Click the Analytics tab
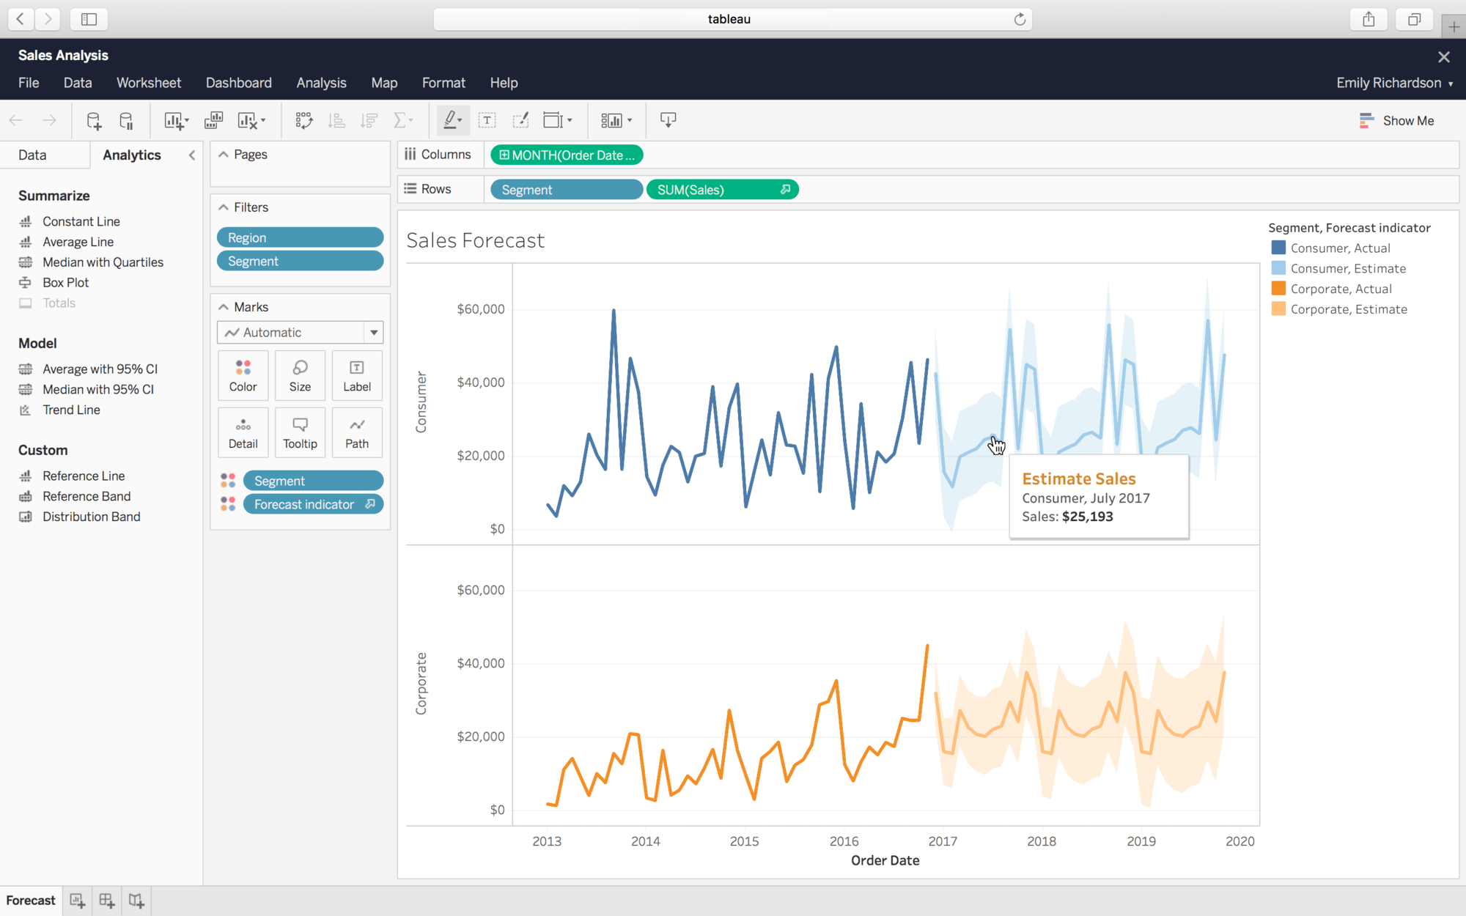Screen dimensions: 1466x916 click(x=131, y=155)
